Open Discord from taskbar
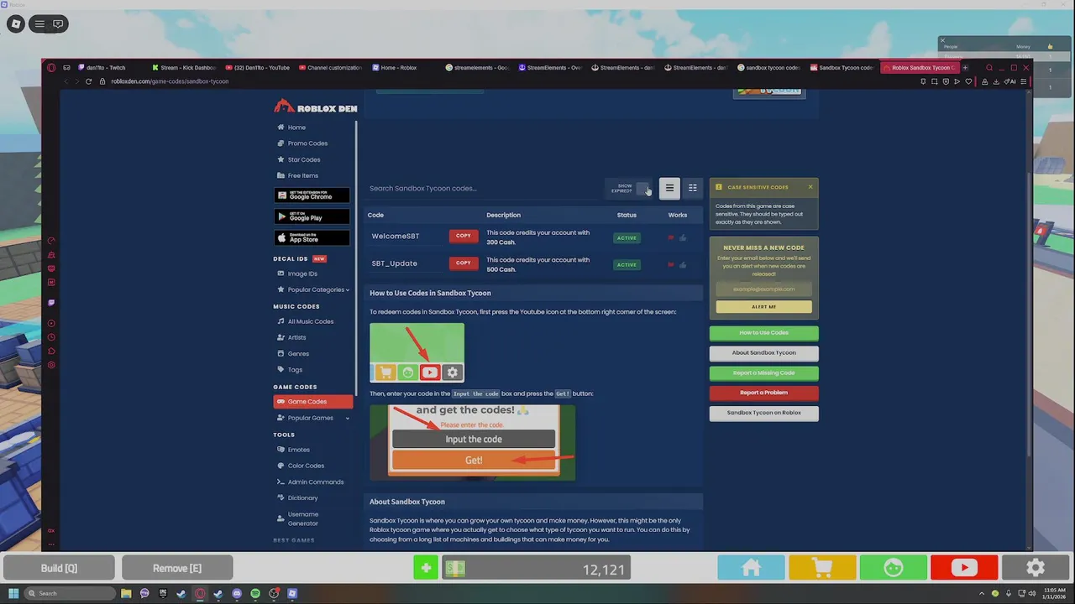The image size is (1075, 604). coord(237,594)
